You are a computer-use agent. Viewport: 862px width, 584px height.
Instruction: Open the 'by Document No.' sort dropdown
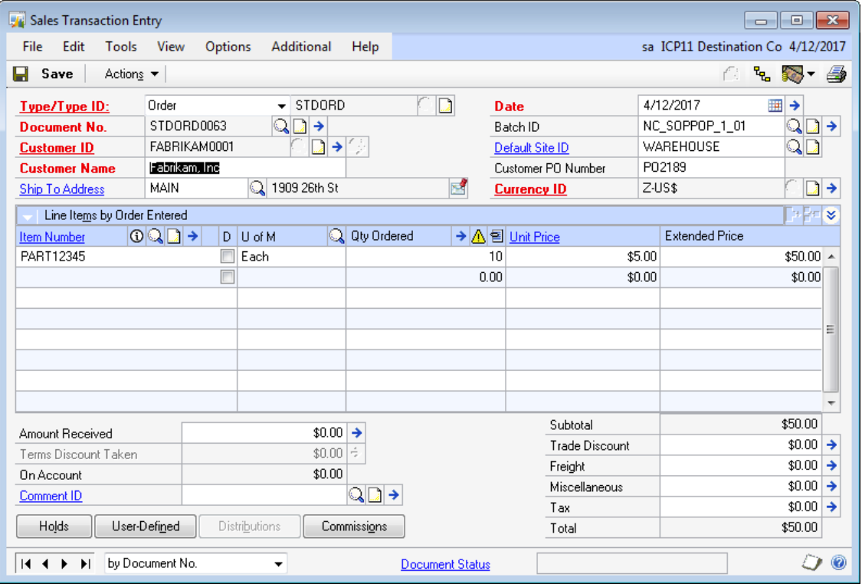[x=278, y=564]
